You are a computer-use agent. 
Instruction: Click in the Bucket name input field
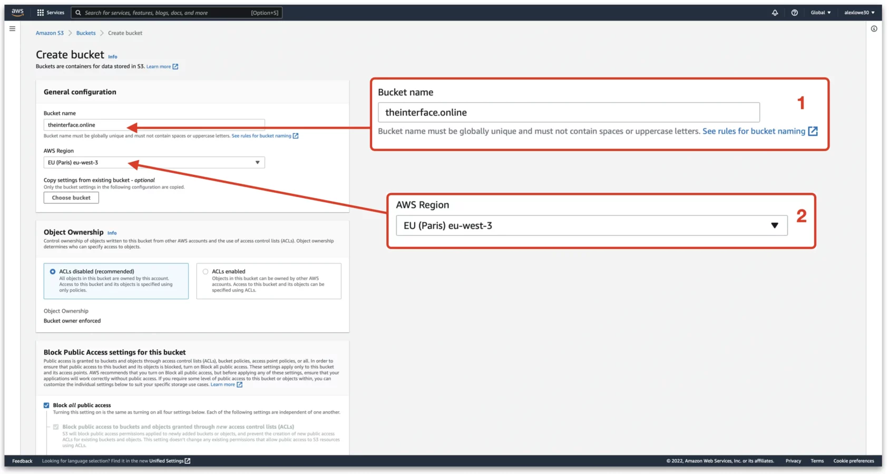(154, 125)
